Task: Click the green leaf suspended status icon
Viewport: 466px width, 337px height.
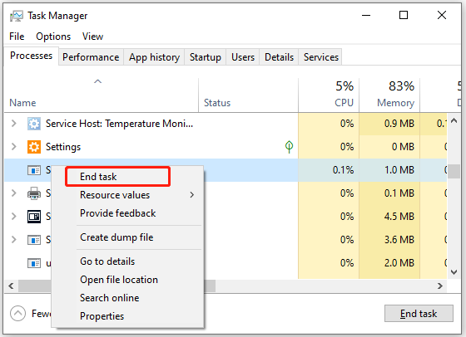Action: coord(289,146)
